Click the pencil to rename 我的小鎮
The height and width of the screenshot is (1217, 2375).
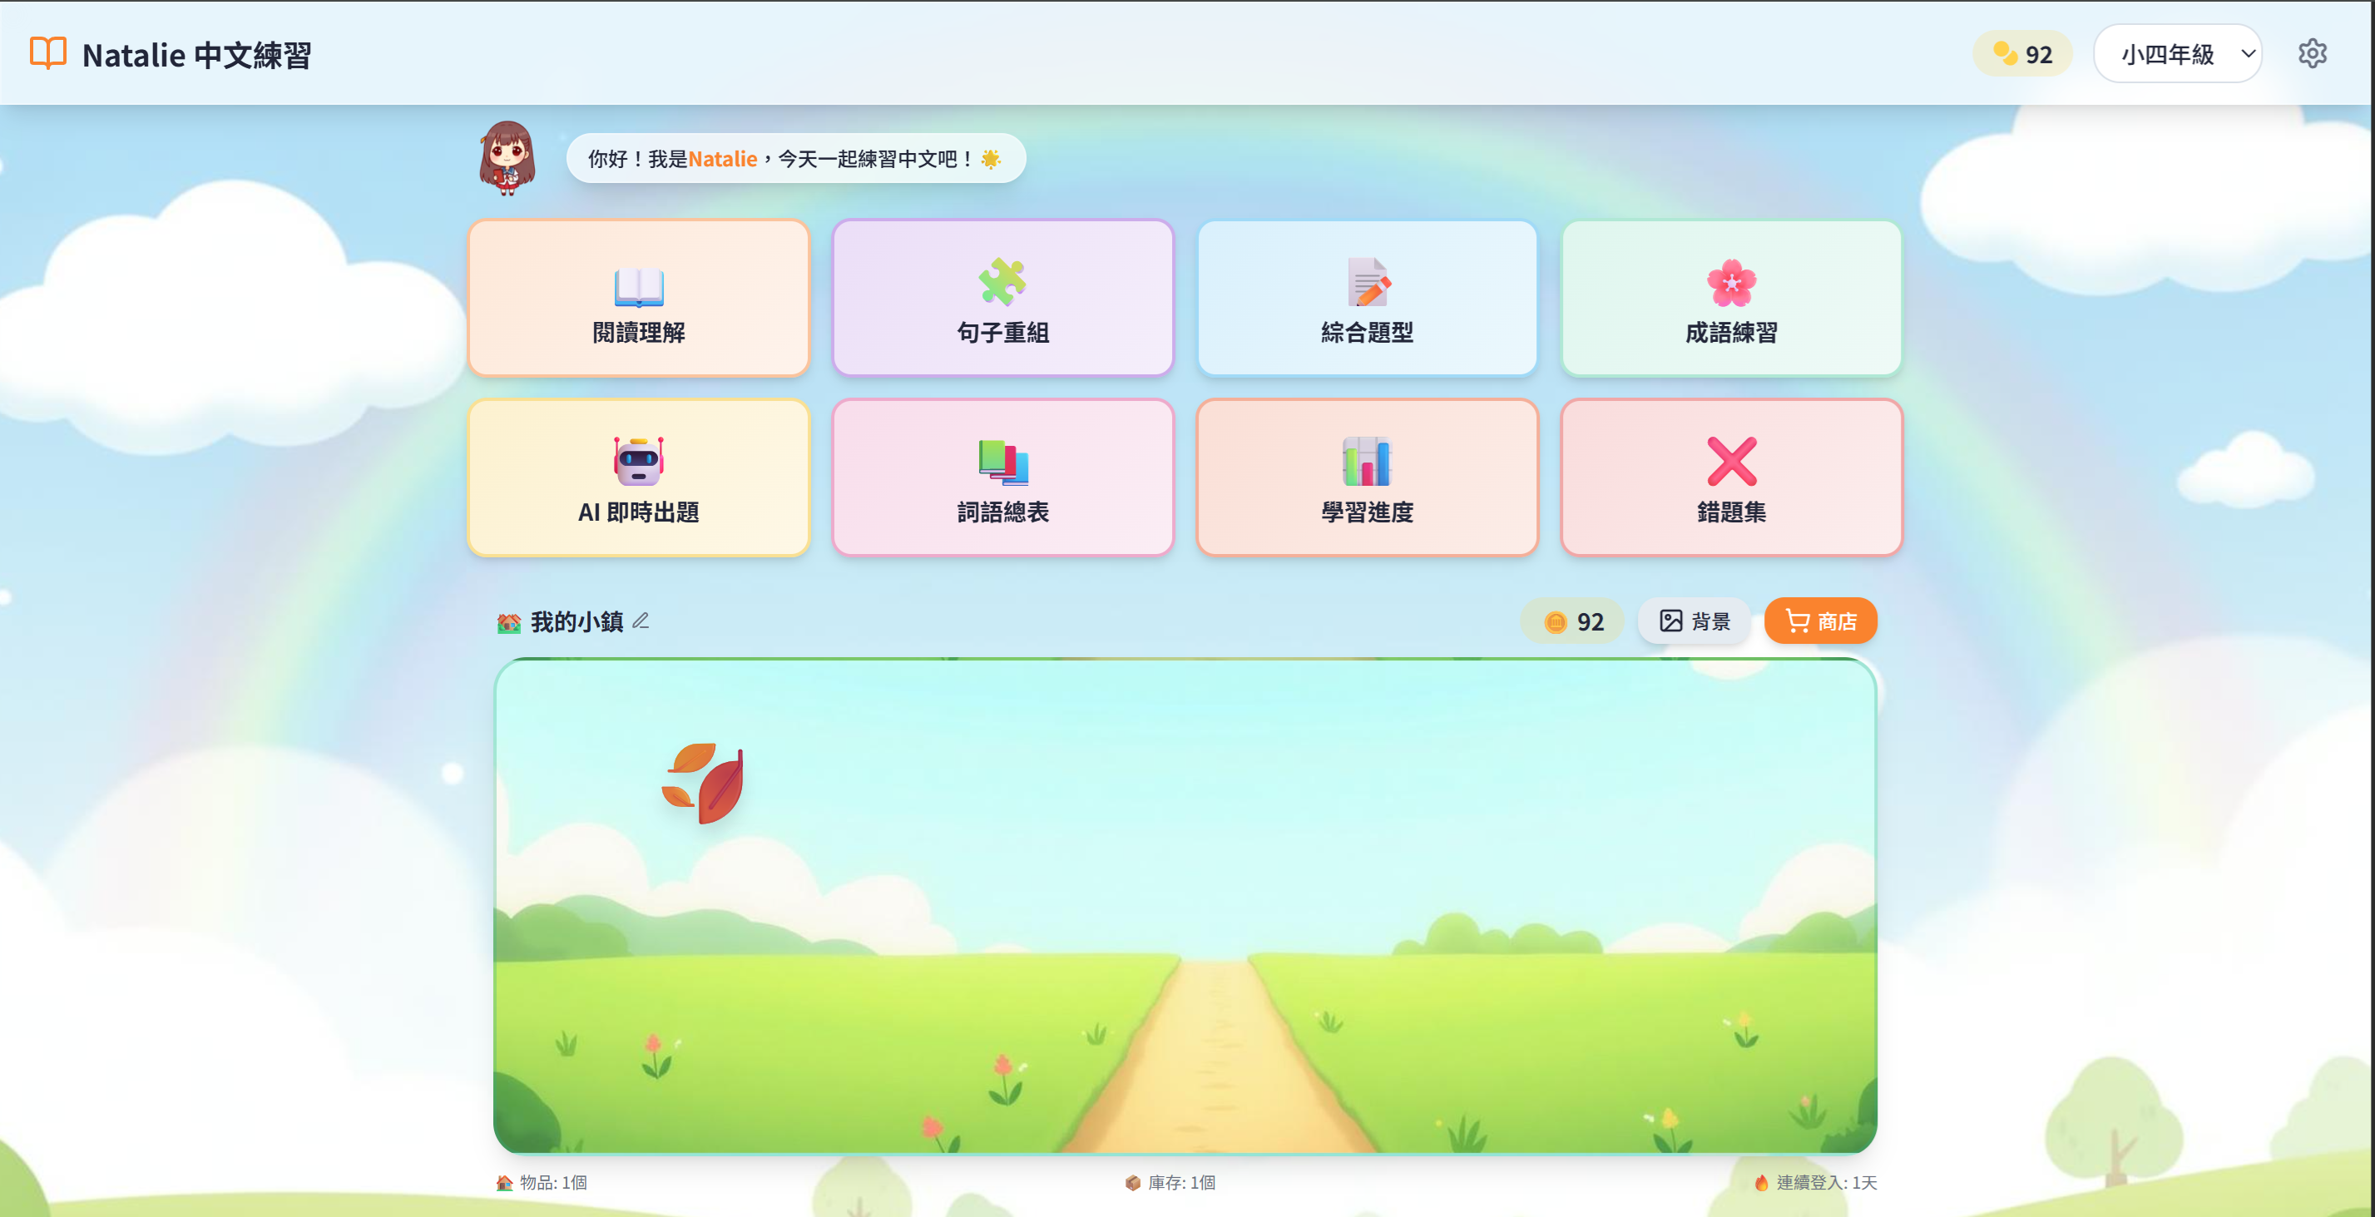click(x=641, y=621)
